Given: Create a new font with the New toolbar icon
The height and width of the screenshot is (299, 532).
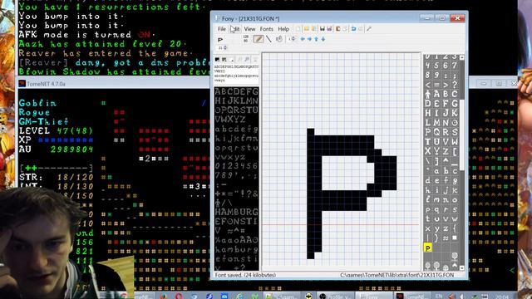Looking at the screenshot, I should pyautogui.click(x=298, y=29).
